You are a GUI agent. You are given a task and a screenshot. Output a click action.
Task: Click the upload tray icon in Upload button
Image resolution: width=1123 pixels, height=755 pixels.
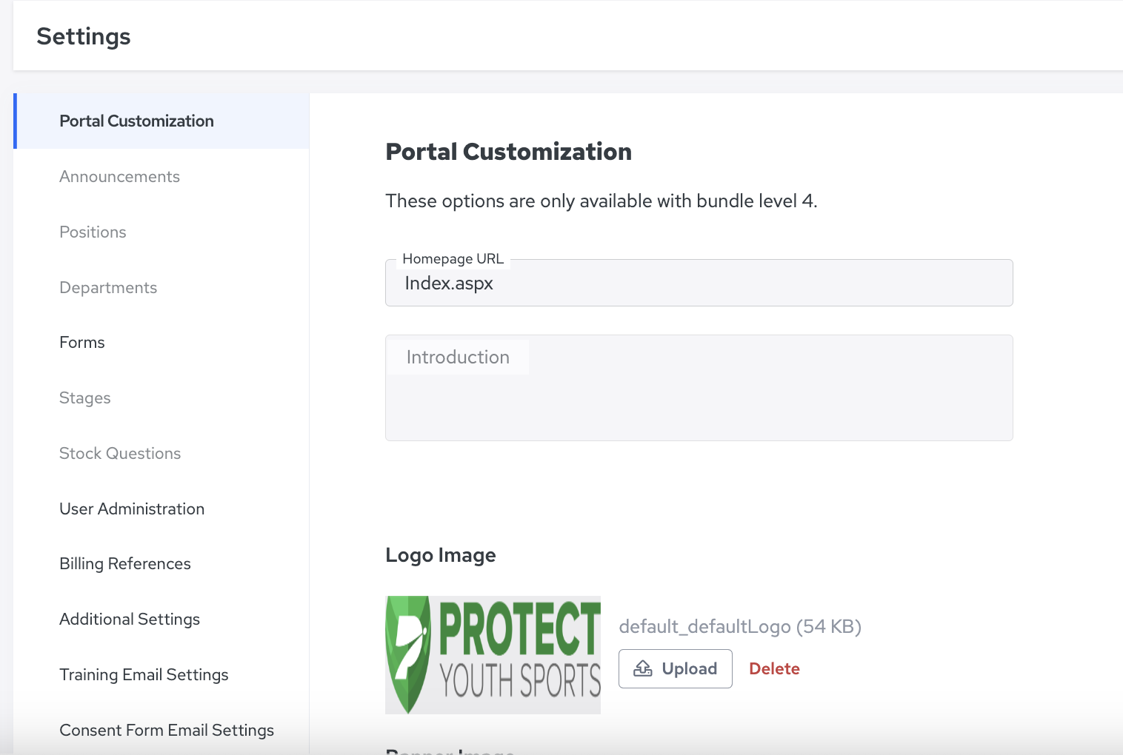click(643, 668)
